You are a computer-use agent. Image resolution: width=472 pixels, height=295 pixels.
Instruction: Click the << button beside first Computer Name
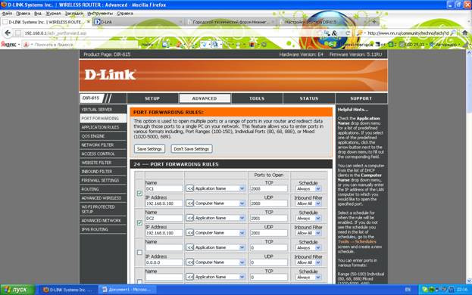click(x=189, y=203)
